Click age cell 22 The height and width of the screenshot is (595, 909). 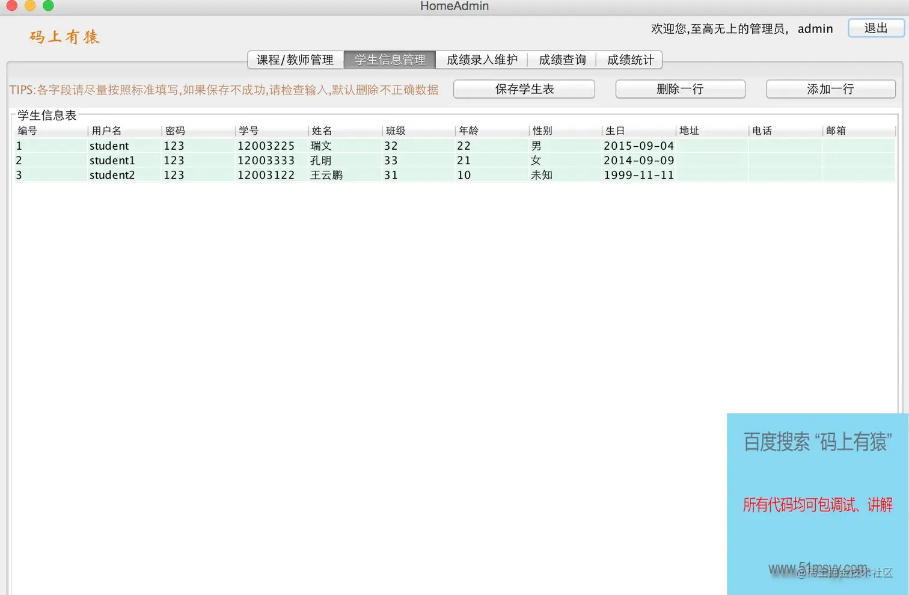[x=492, y=146]
